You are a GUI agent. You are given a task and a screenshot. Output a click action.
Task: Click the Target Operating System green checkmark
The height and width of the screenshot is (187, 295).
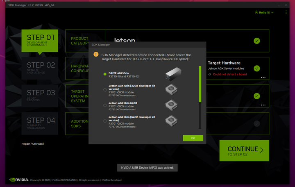256,96
